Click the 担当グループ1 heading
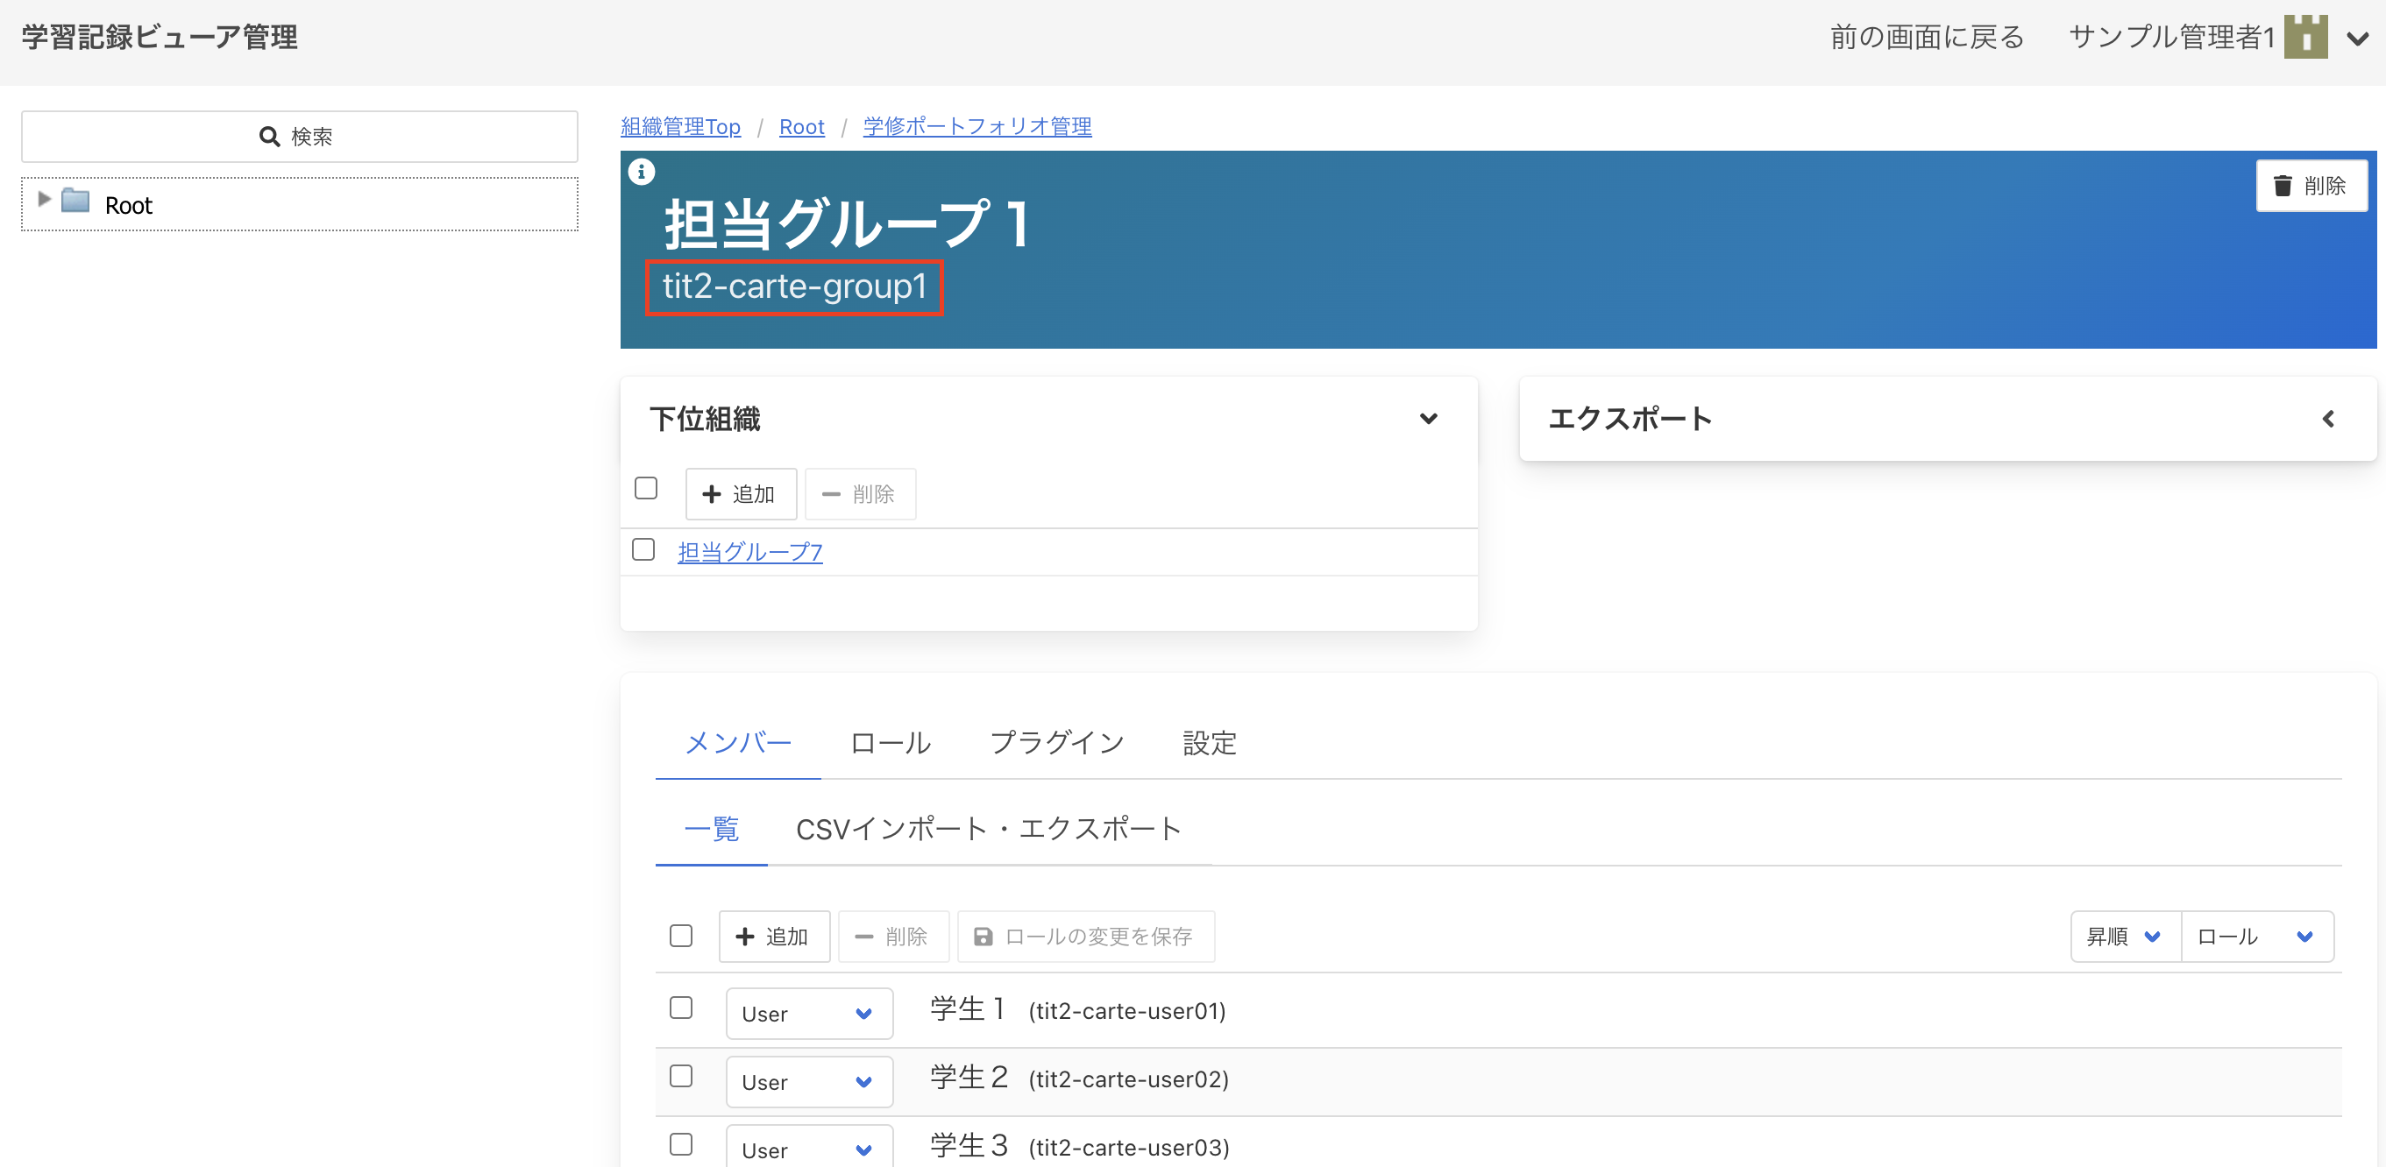Screen dimensions: 2386x1167 [846, 224]
